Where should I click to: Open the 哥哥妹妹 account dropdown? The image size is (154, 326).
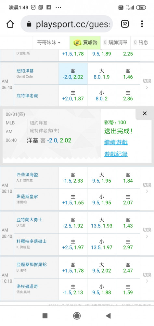[49, 43]
